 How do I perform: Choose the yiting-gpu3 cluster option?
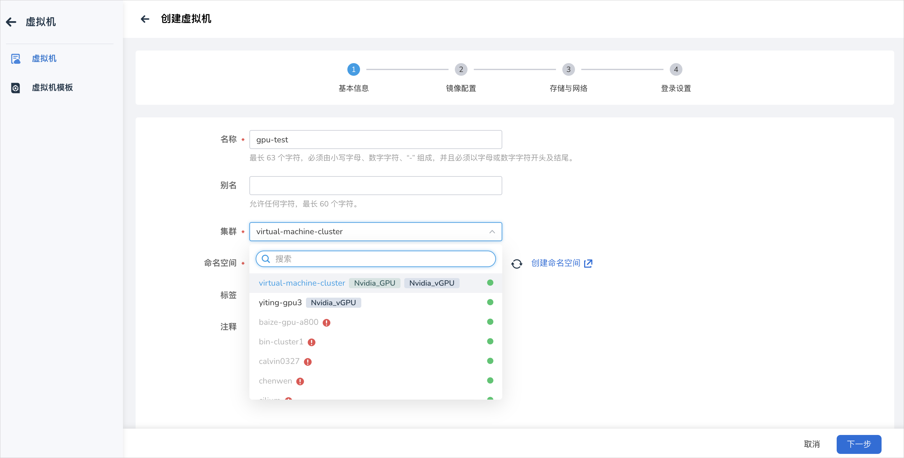pos(376,302)
